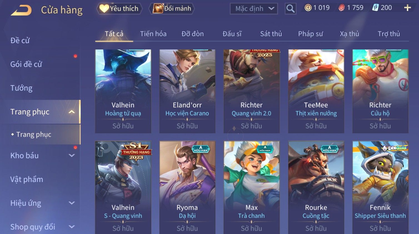Viewport: 419px width, 234px height.
Task: Tap the red ruby currency icon
Action: point(341,8)
